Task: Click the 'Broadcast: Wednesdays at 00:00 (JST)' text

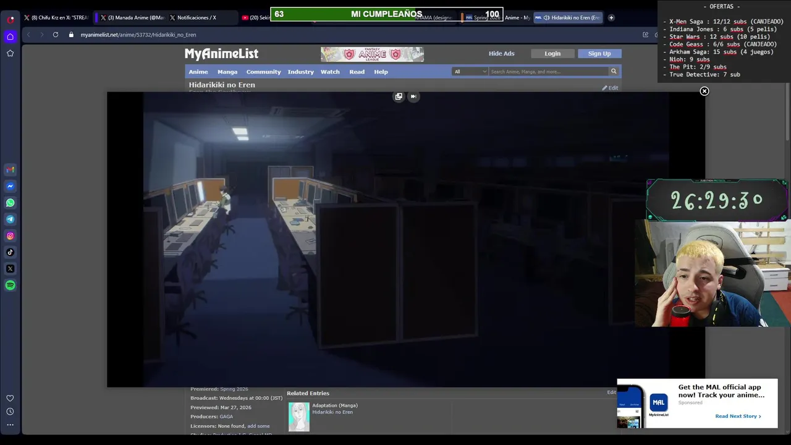Action: point(236,398)
